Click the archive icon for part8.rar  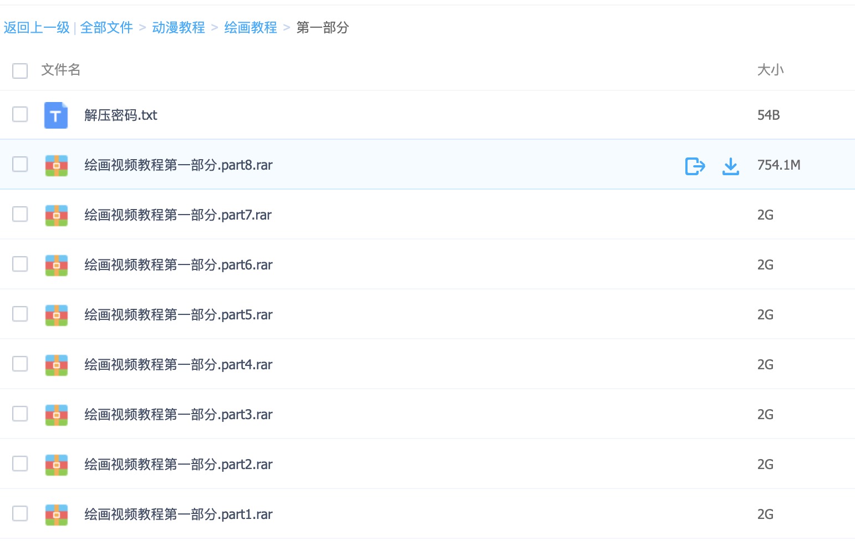(x=57, y=166)
